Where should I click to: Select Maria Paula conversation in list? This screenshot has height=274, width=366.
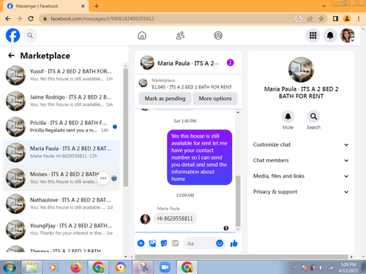coord(61,153)
